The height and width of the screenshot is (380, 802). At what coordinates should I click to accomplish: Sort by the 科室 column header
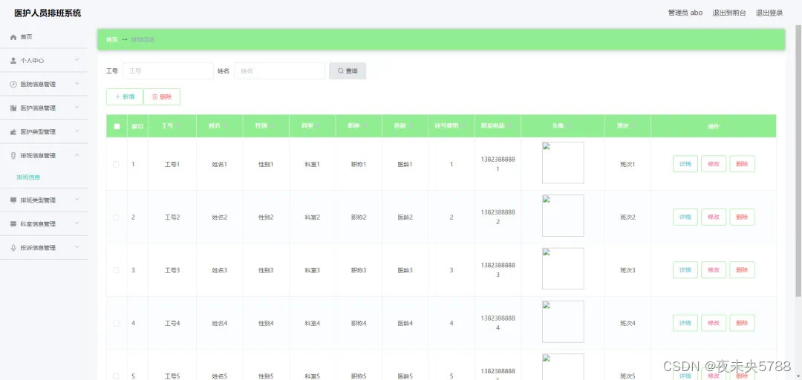coord(312,126)
